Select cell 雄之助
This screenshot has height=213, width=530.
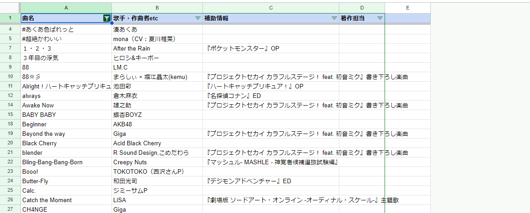157,105
